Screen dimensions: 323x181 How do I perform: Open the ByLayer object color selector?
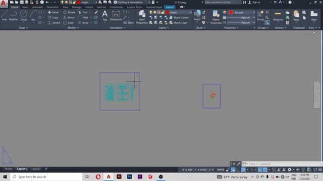pyautogui.click(x=242, y=12)
